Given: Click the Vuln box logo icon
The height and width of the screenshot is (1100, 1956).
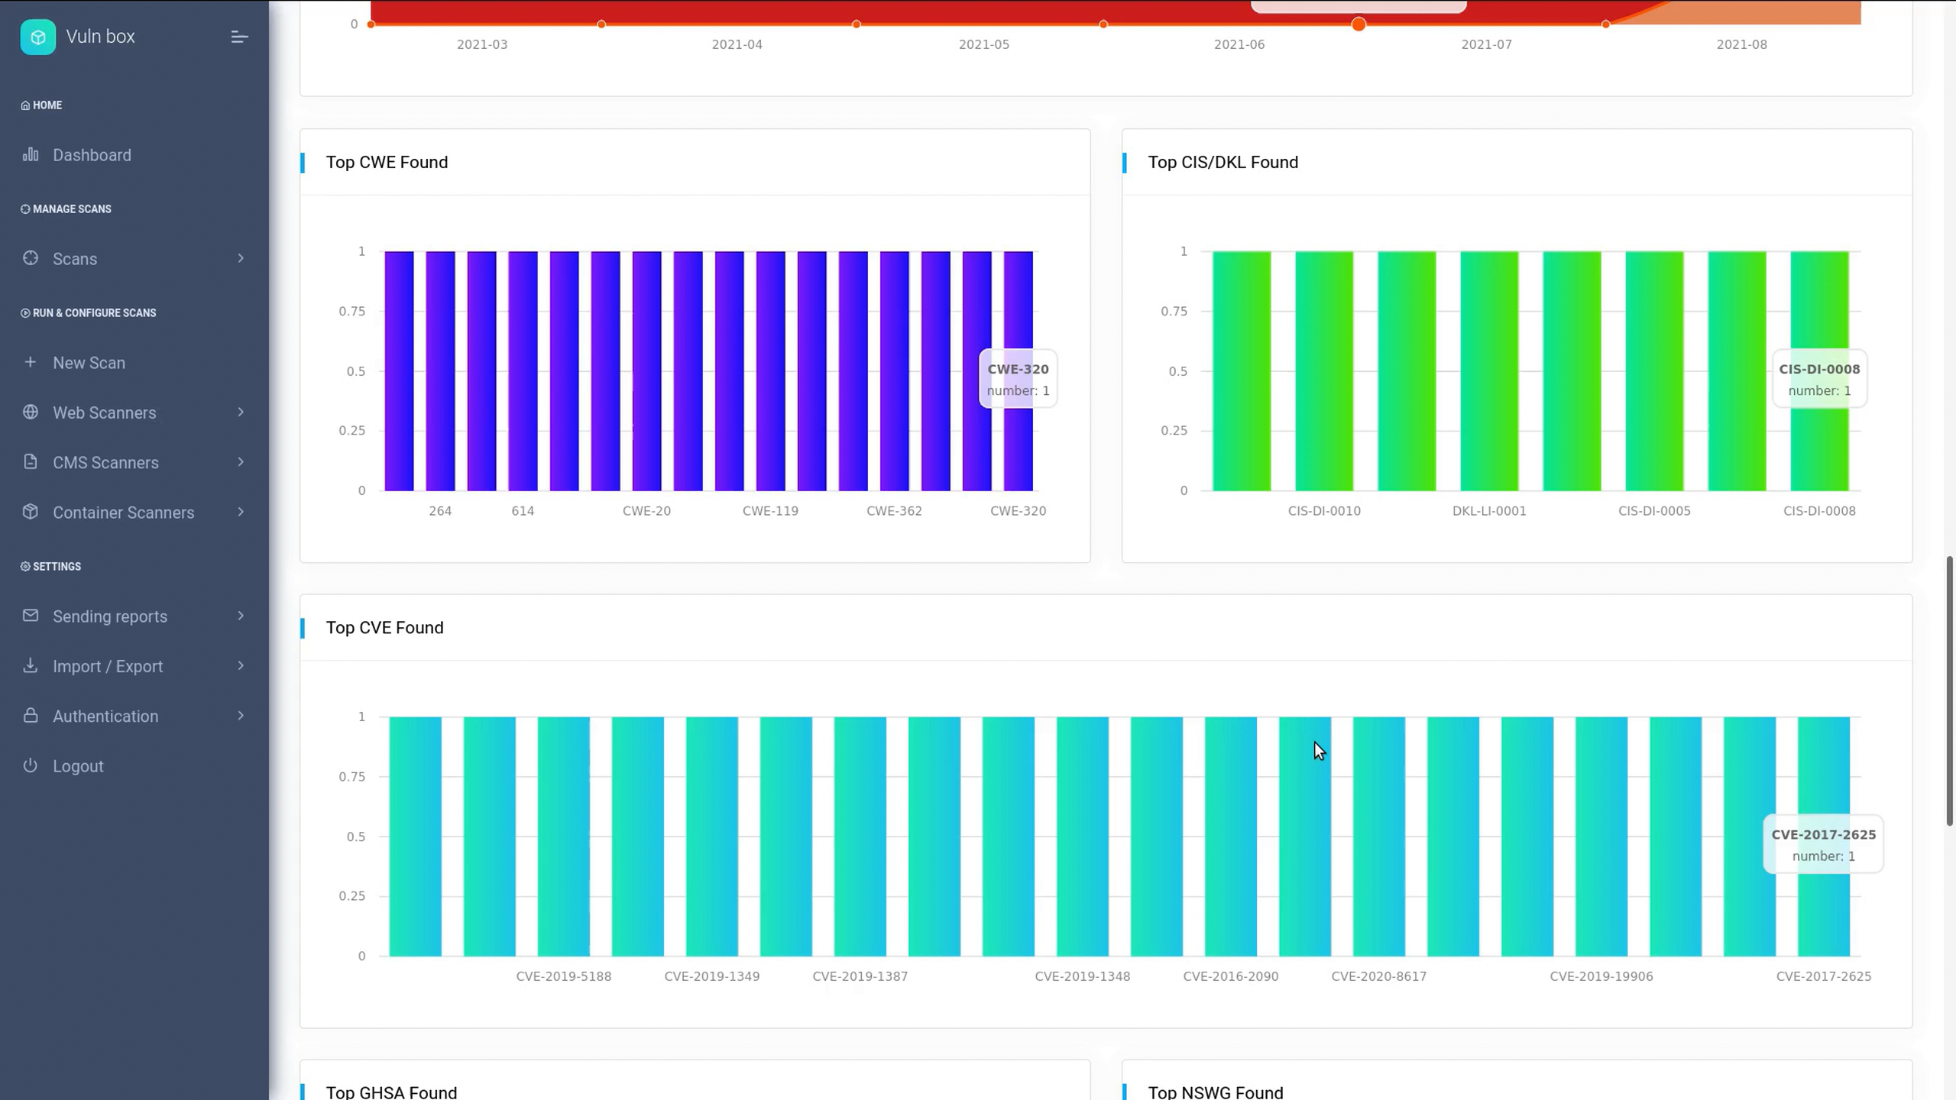Looking at the screenshot, I should pyautogui.click(x=37, y=37).
